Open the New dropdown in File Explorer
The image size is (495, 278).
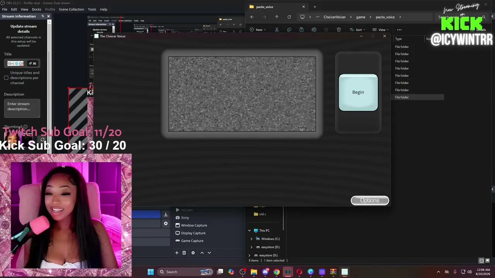pos(258,30)
